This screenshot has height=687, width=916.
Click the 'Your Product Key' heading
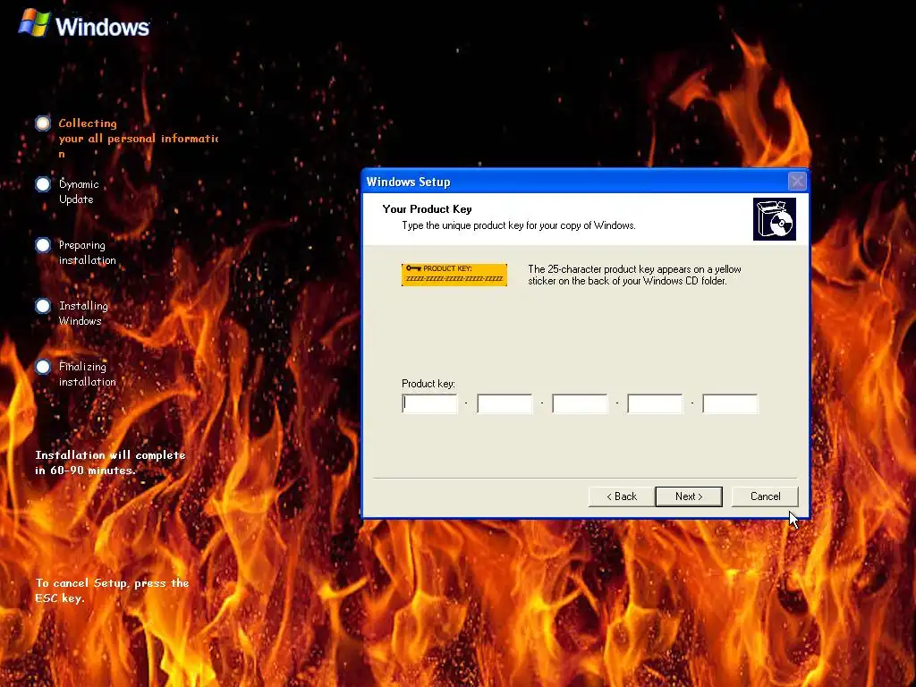click(427, 209)
